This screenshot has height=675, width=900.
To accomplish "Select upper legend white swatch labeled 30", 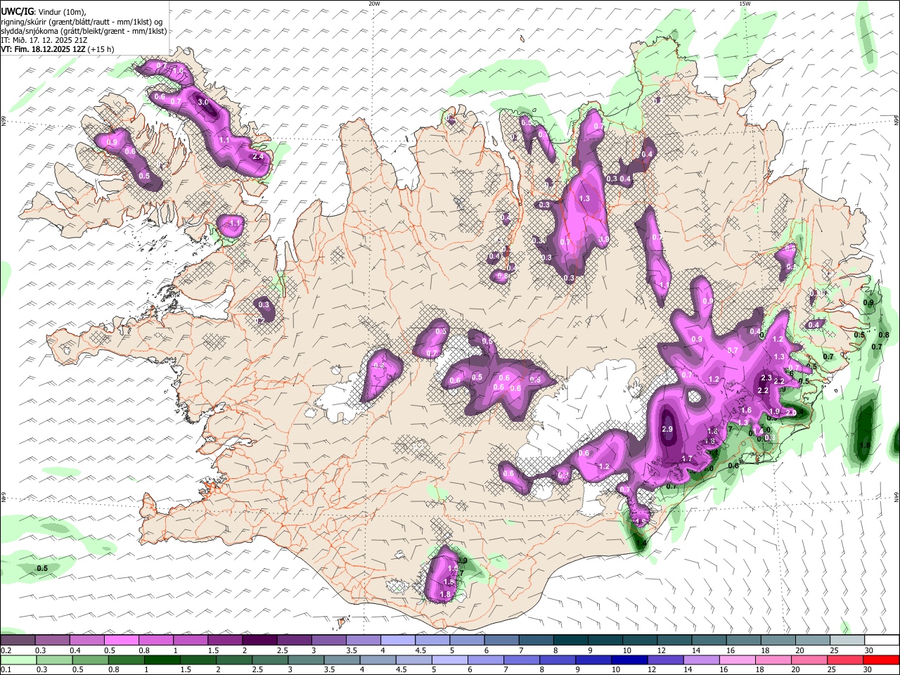I will click(x=882, y=640).
